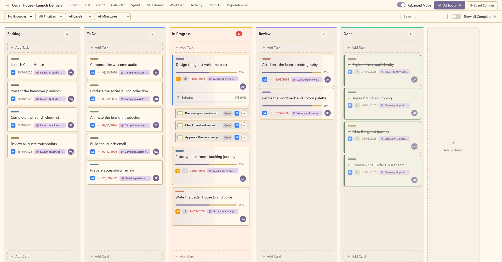Click AB avatar on Design the guest welcome pack

pyautogui.click(x=243, y=87)
